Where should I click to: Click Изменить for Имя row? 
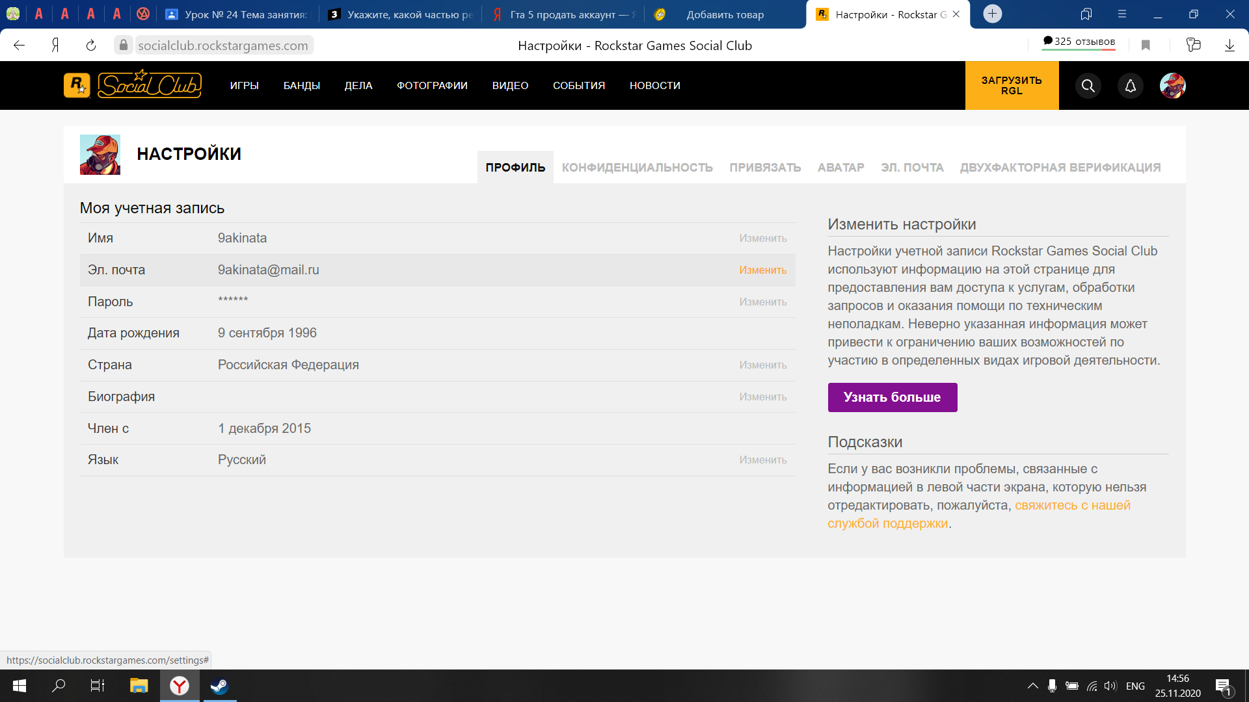tap(763, 239)
